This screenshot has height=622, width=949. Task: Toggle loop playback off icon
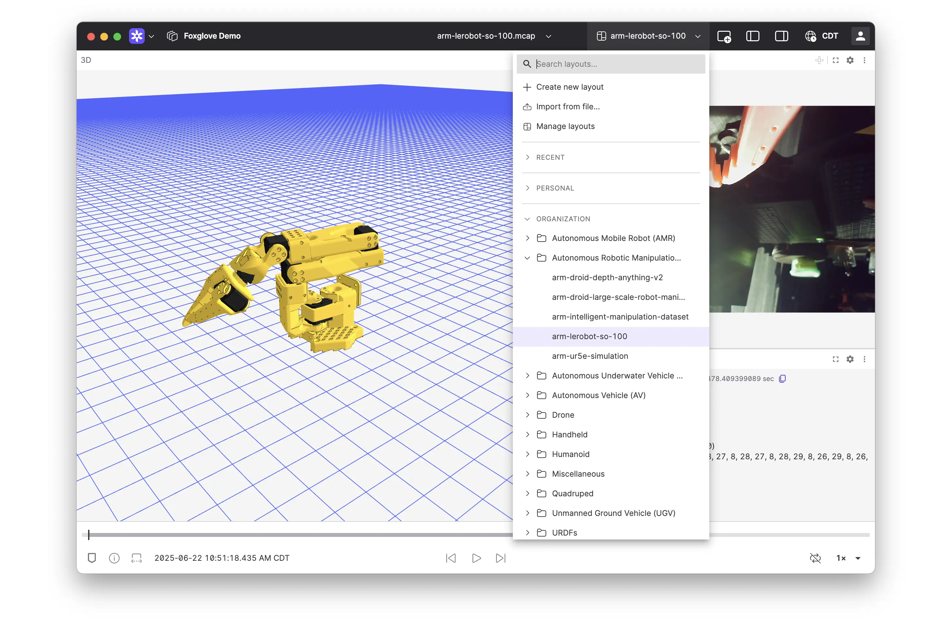click(x=815, y=558)
